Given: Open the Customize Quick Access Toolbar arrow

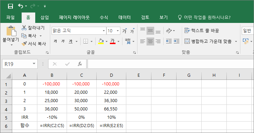Looking at the screenshot, I should point(45,6).
